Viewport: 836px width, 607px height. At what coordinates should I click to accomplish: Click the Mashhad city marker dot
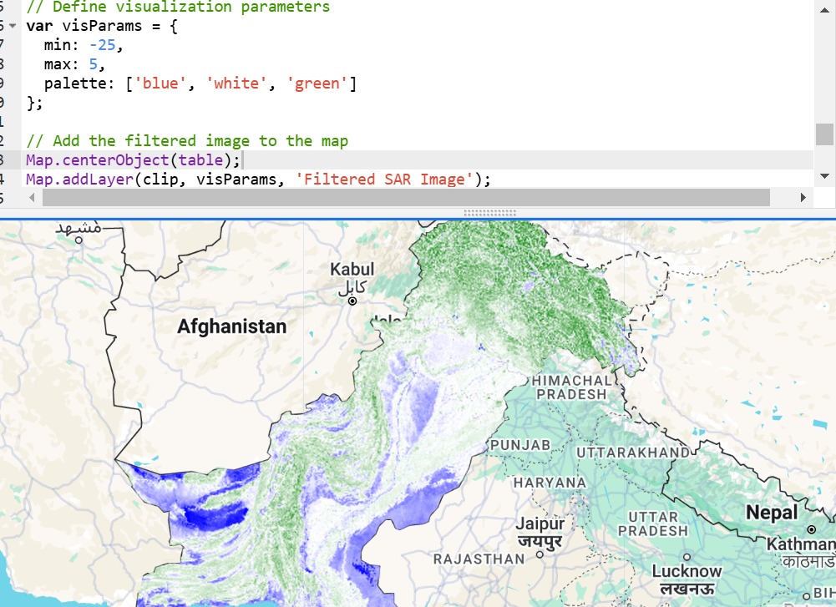(80, 239)
